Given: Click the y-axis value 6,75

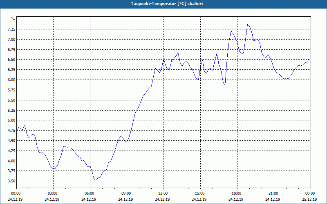Looking at the screenshot, I should [x=11, y=49].
